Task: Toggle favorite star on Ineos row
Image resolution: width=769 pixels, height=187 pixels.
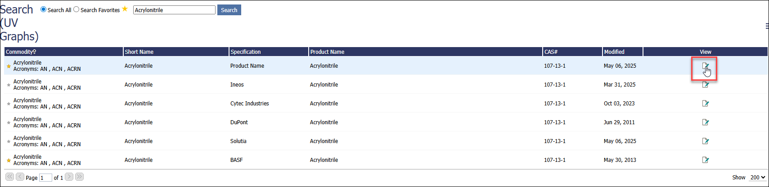Action: (x=9, y=85)
